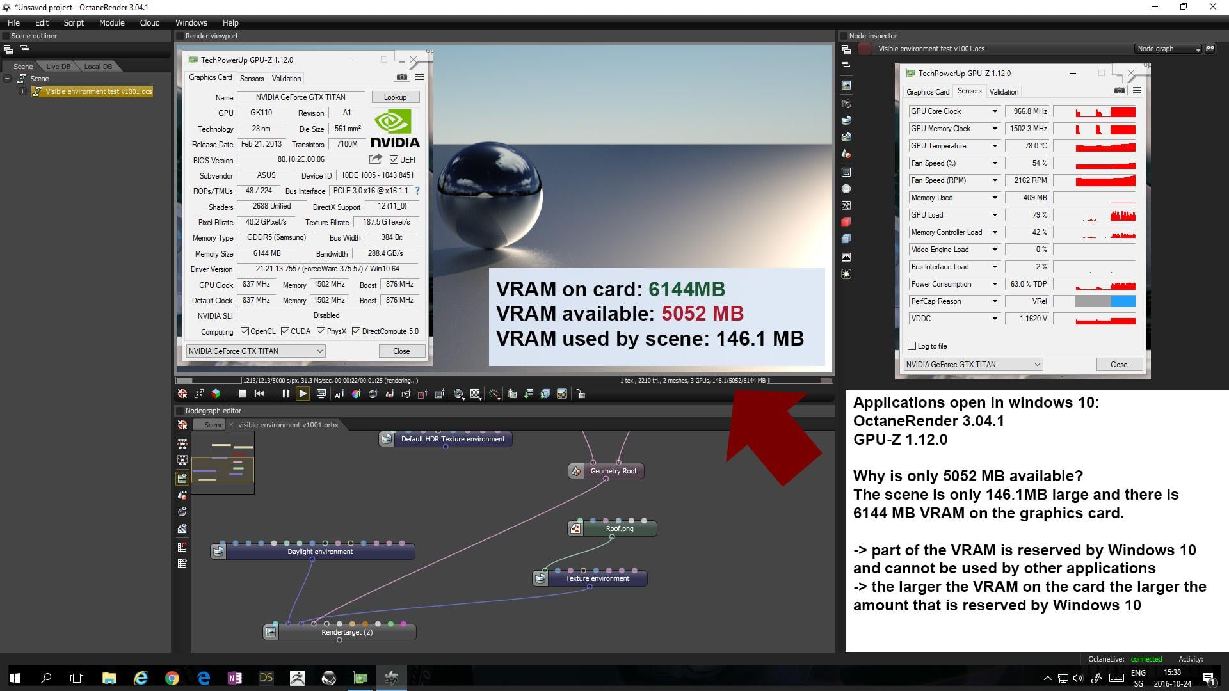This screenshot has width=1229, height=691.
Task: Open the Power Consumption sensor dropdown
Action: [995, 284]
